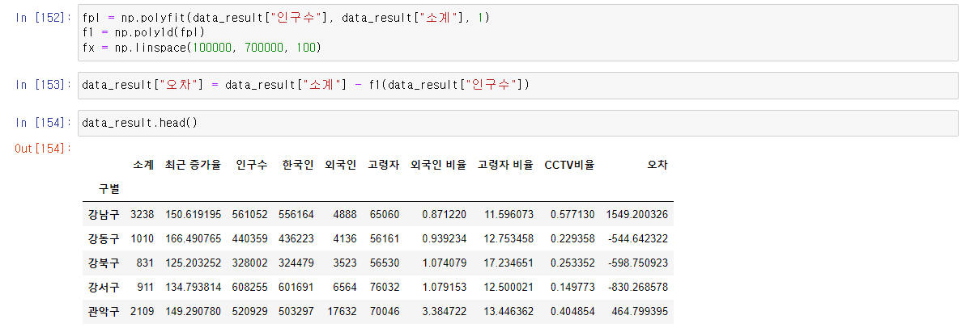966x328 pixels.
Task: Click the value 328002
Action: tap(250, 263)
